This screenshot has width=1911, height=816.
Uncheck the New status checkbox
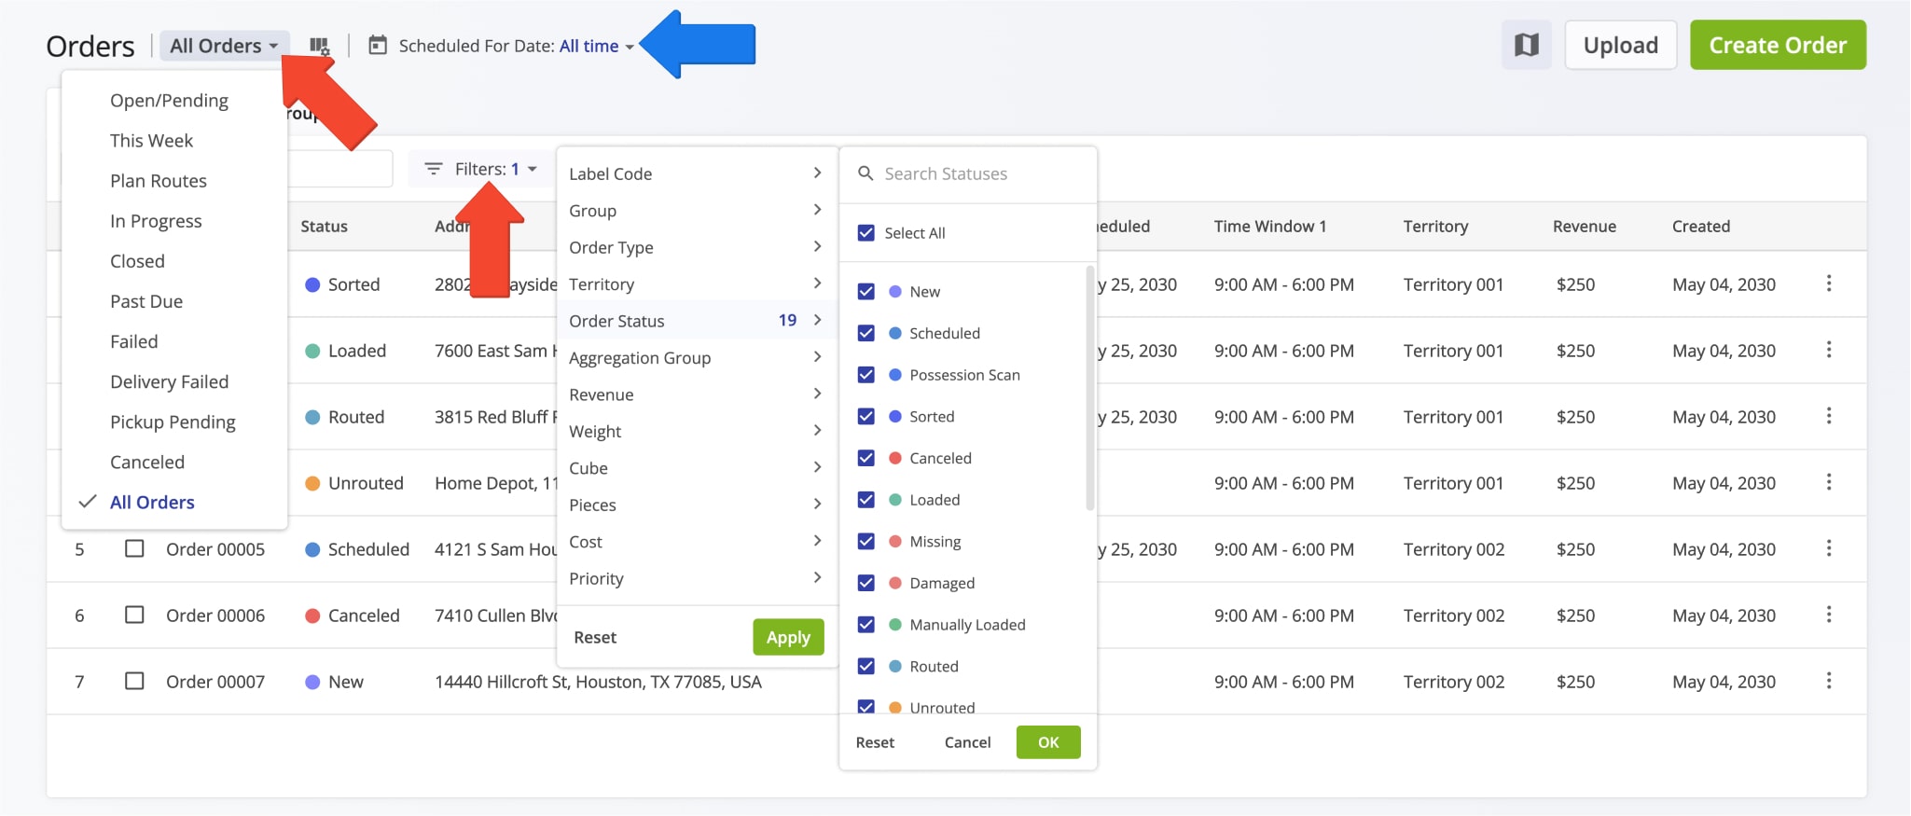pyautogui.click(x=865, y=292)
